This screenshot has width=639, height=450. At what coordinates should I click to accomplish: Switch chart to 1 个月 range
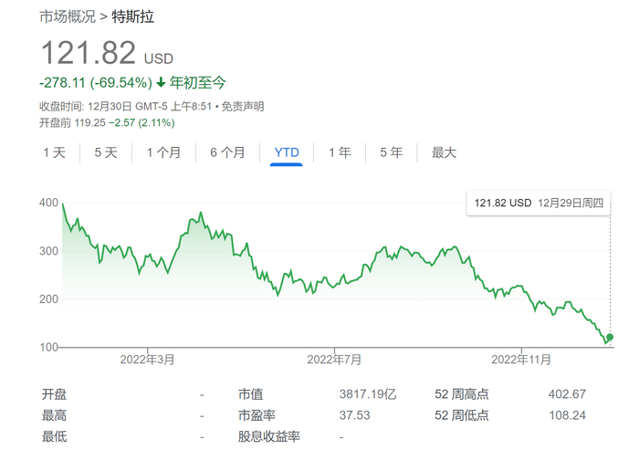click(x=163, y=152)
